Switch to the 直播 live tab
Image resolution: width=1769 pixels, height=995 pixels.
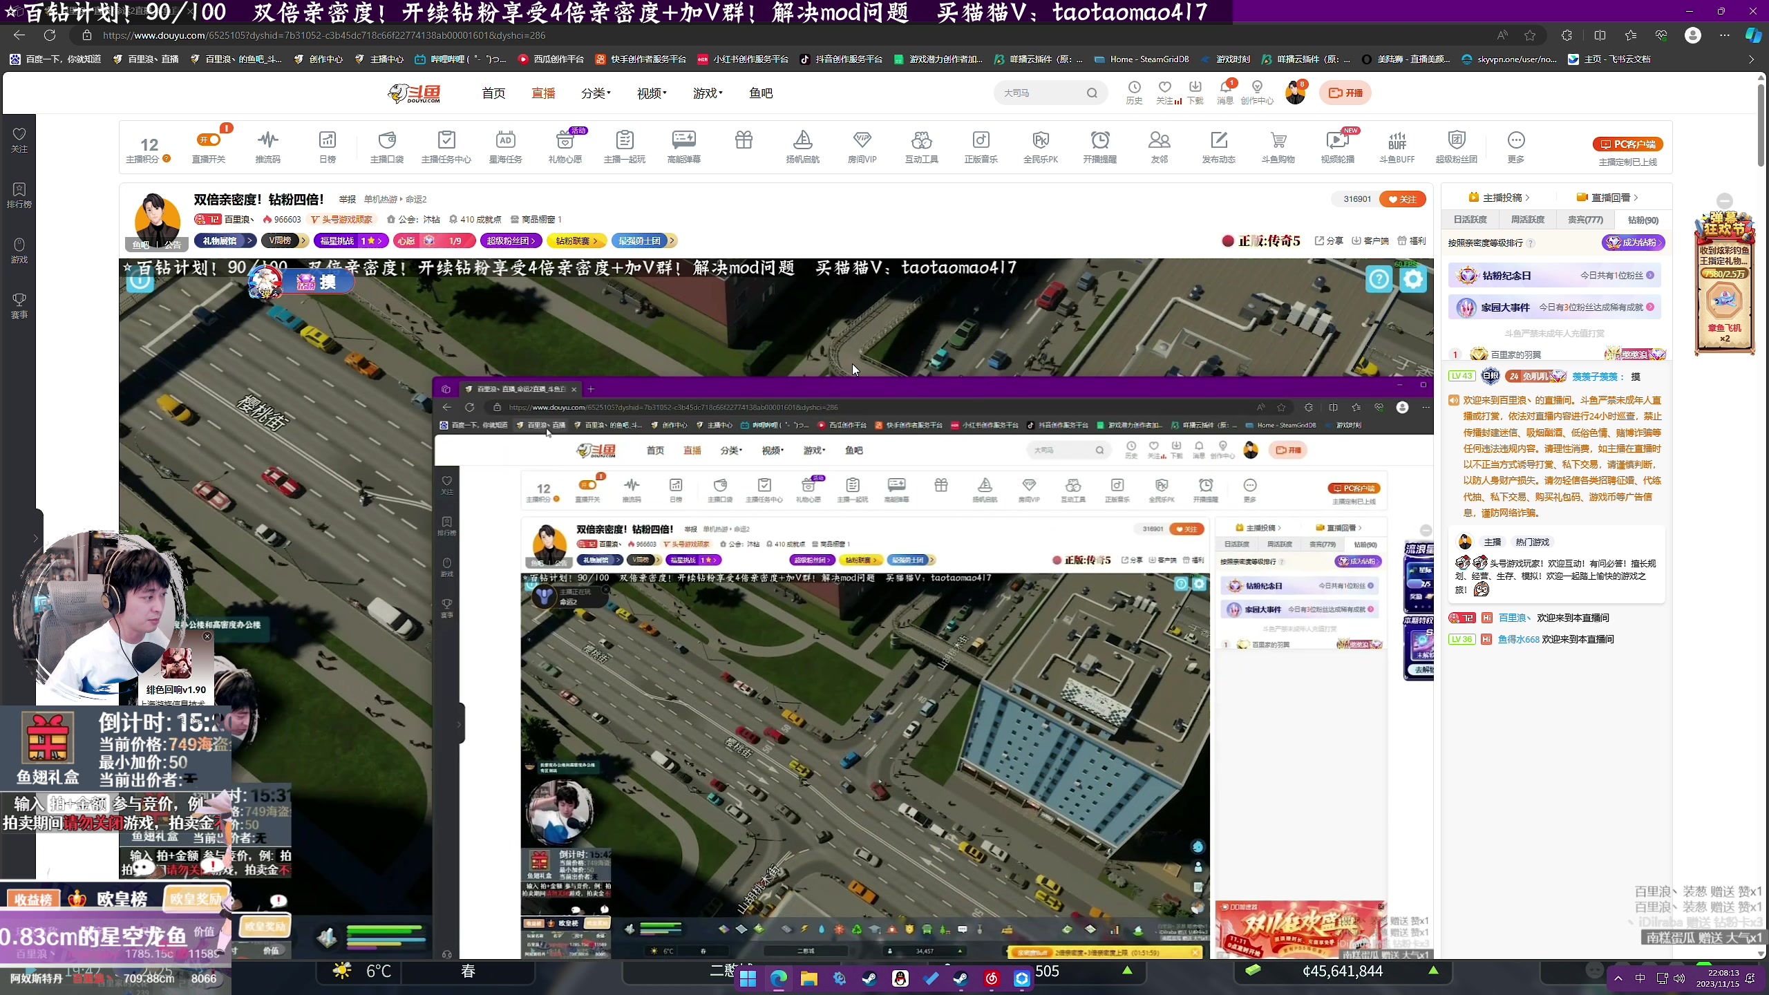[543, 93]
